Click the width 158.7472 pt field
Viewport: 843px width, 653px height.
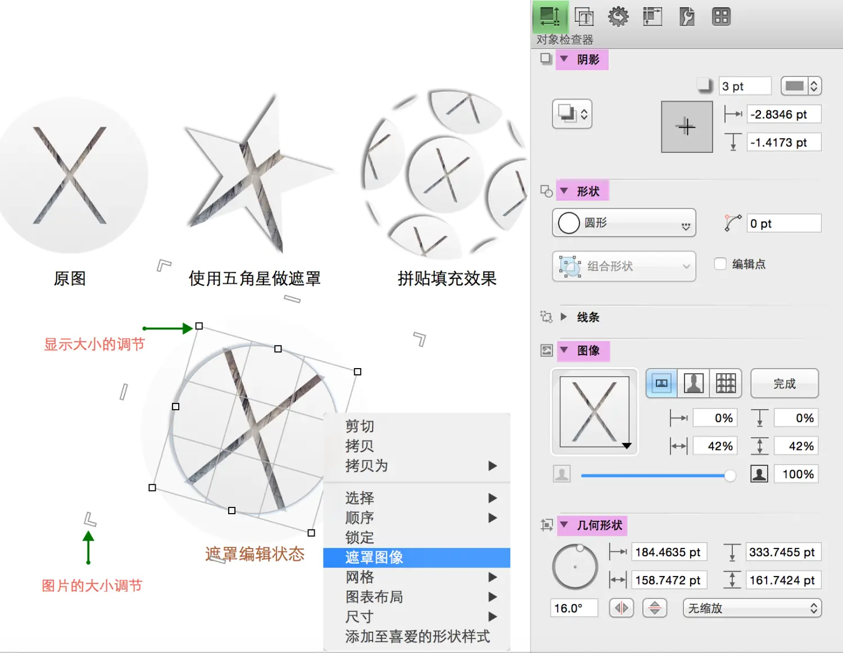click(669, 580)
